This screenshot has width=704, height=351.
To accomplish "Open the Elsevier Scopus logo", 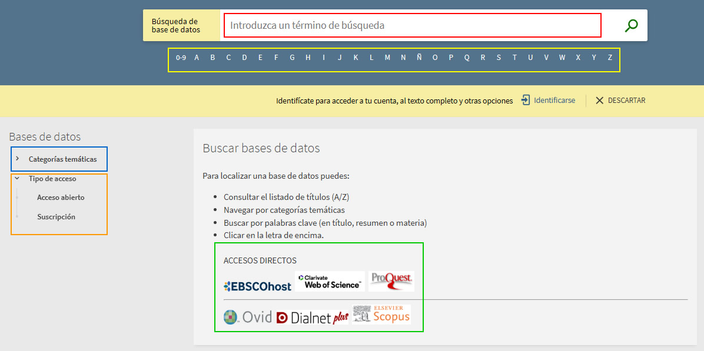I will coord(381,314).
